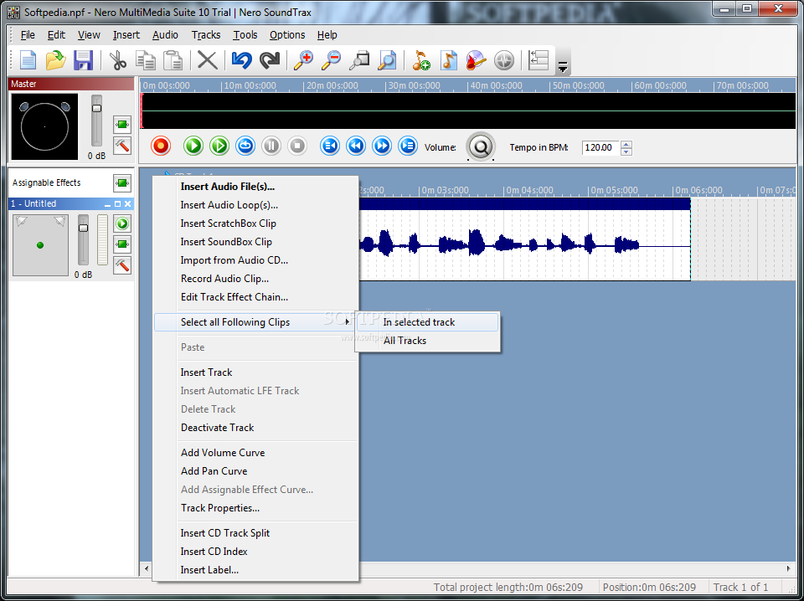This screenshot has height=601, width=804.
Task: Toggle loop playback button
Action: click(245, 146)
